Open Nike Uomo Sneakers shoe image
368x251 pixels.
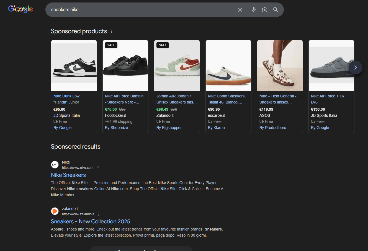click(228, 66)
